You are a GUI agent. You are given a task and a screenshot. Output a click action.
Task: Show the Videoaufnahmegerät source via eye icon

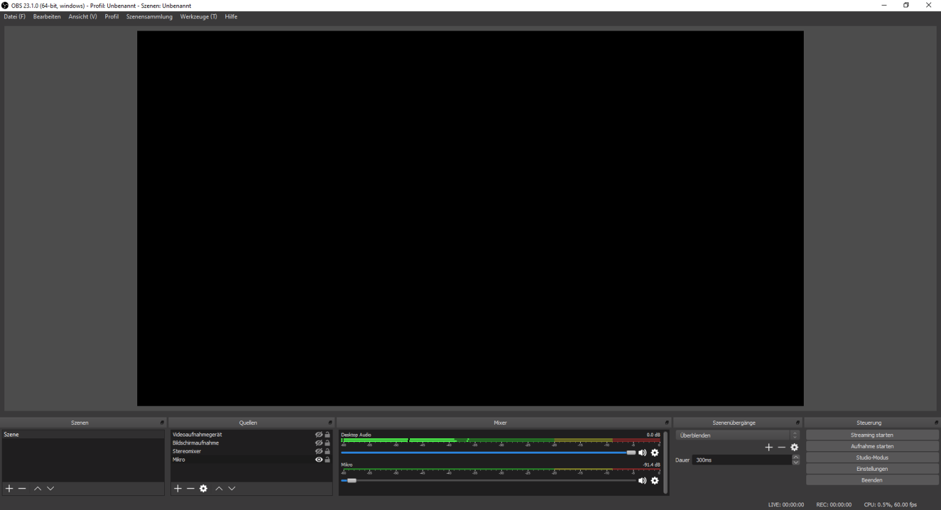[x=319, y=435]
